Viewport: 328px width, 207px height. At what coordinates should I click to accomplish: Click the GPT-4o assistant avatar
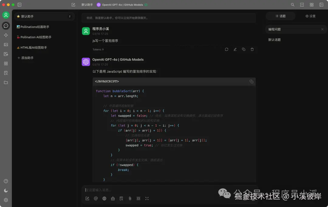coord(86,62)
